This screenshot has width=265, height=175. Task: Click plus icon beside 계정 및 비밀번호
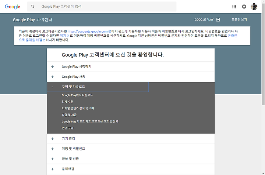pos(52,149)
